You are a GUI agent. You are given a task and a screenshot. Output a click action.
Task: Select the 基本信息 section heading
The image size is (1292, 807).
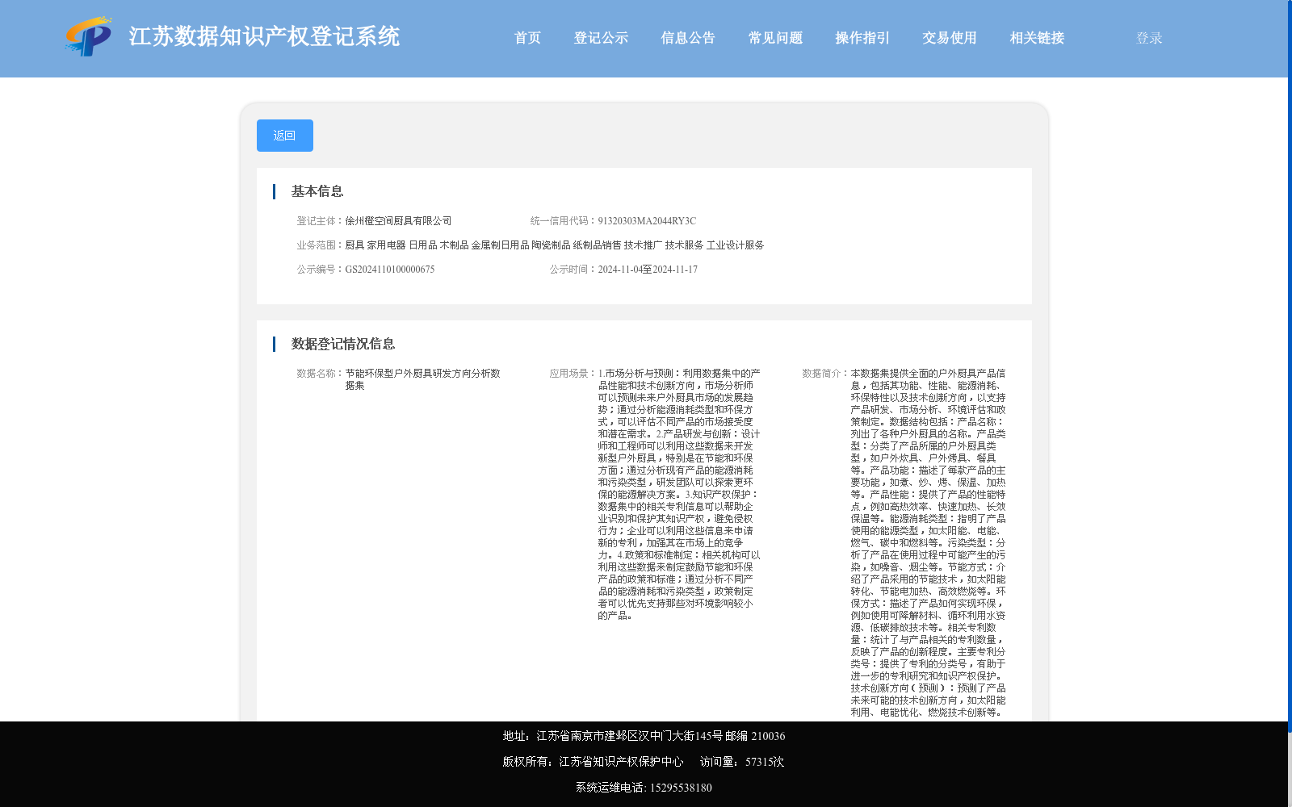click(x=317, y=191)
